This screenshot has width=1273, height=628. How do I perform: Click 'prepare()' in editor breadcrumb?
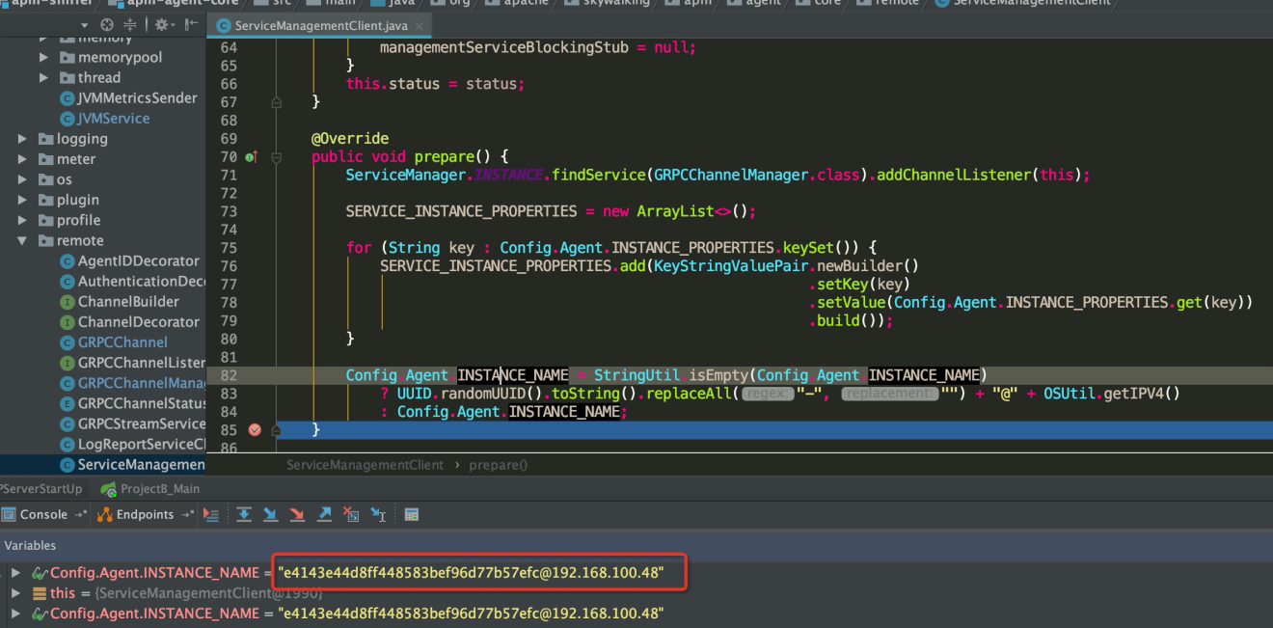pos(499,465)
